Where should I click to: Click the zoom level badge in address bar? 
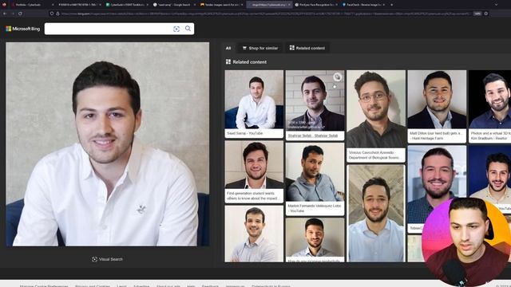click(477, 14)
